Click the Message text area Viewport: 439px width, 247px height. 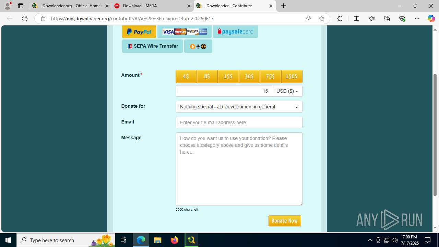(239, 169)
